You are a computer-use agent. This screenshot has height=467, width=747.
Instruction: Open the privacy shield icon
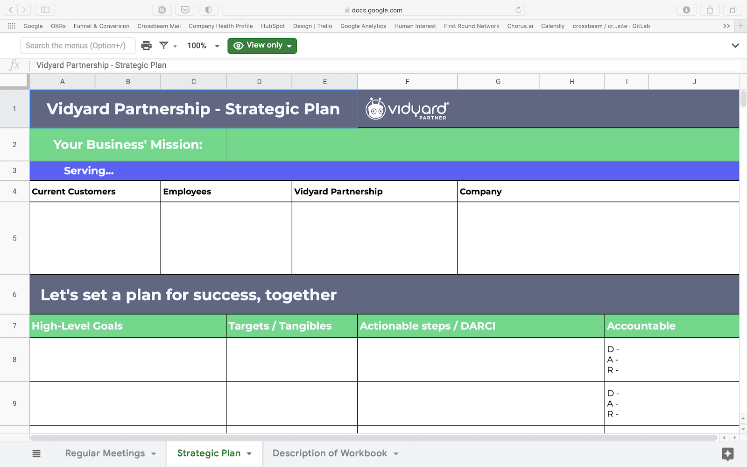[x=208, y=10]
